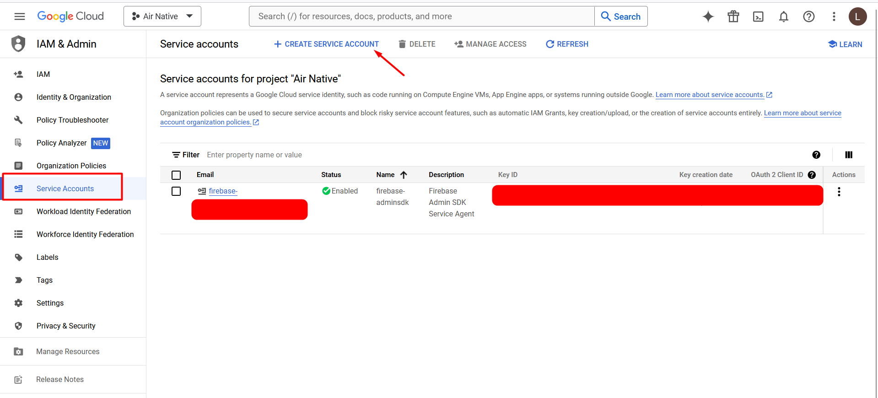Click the Delete toolbar button
The image size is (878, 398).
click(x=417, y=44)
